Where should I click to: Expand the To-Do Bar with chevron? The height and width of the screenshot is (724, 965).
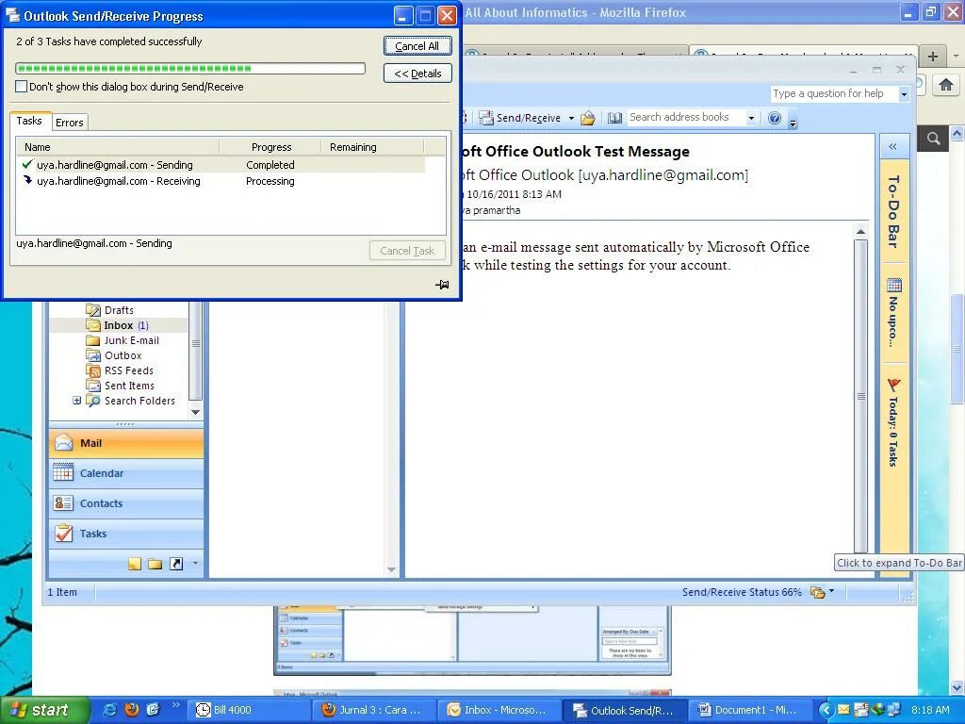892,146
